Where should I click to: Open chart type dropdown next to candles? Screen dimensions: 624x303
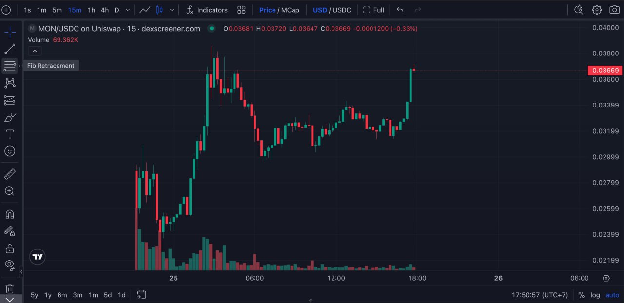tap(172, 10)
